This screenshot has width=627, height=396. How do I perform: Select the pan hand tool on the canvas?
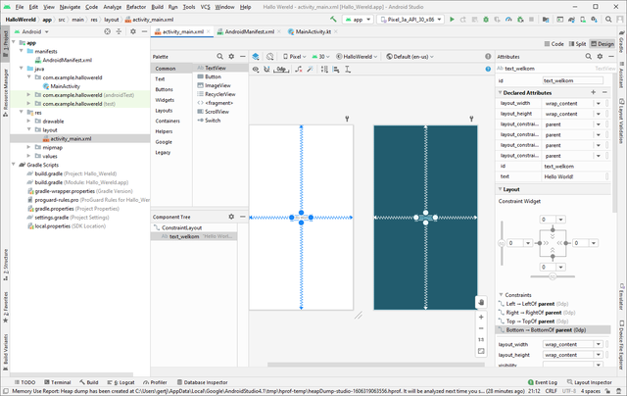481,303
